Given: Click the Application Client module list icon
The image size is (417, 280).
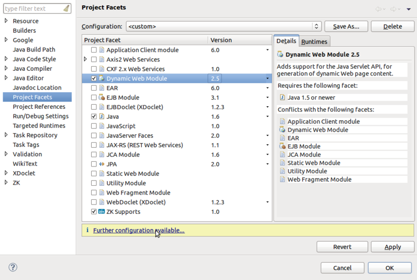Looking at the screenshot, I should (x=102, y=50).
